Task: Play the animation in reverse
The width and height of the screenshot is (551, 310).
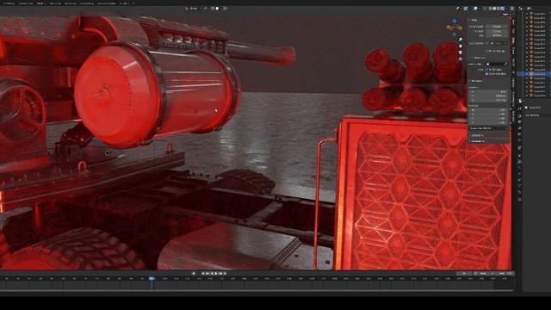Action: pyautogui.click(x=212, y=273)
